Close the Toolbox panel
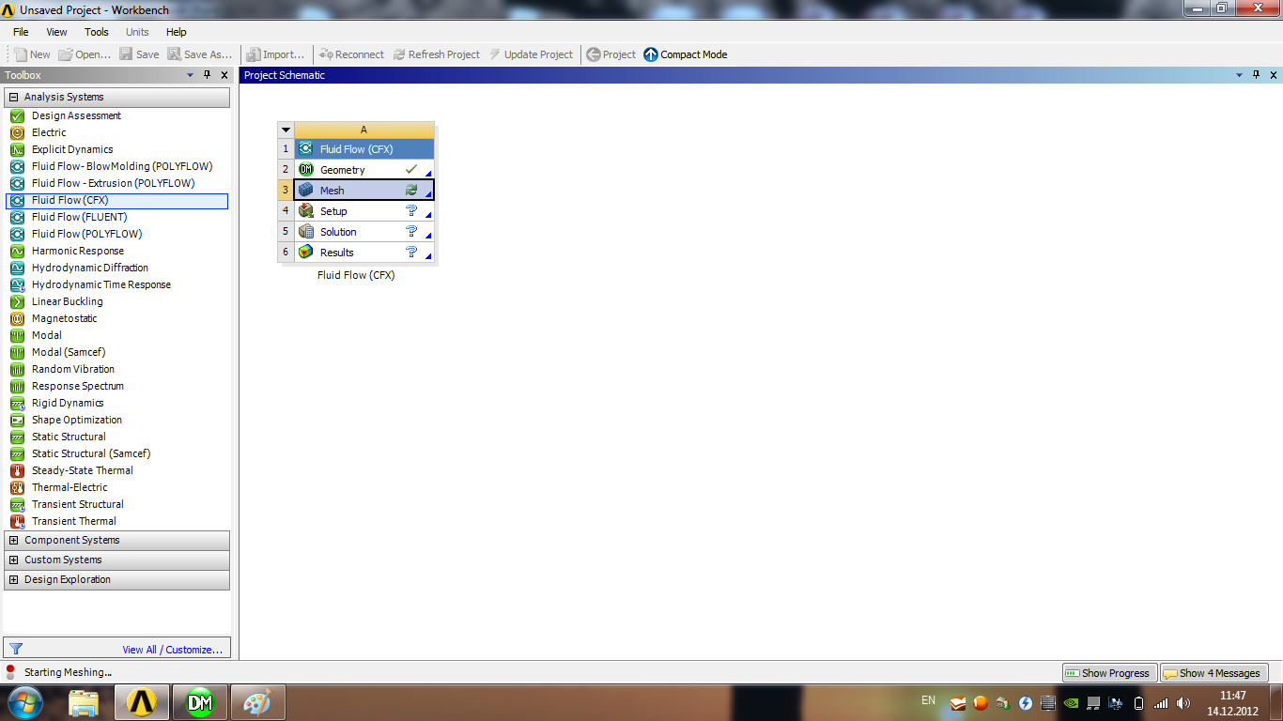The height and width of the screenshot is (721, 1283). [x=224, y=75]
